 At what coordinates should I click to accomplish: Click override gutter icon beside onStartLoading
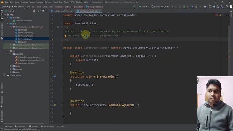coord(55,76)
